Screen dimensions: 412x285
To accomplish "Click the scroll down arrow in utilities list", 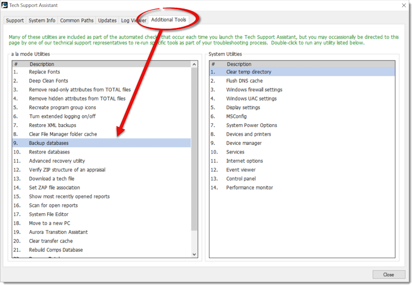I will coord(194,254).
